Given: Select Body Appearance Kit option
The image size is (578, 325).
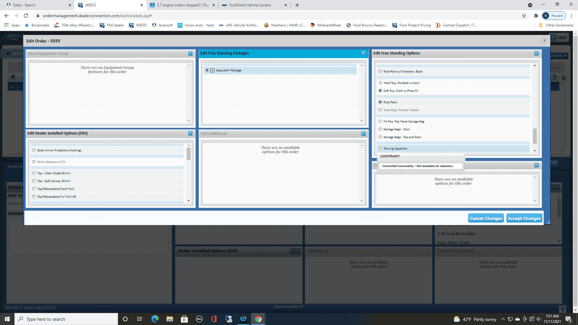Looking at the screenshot, I should tap(34, 162).
